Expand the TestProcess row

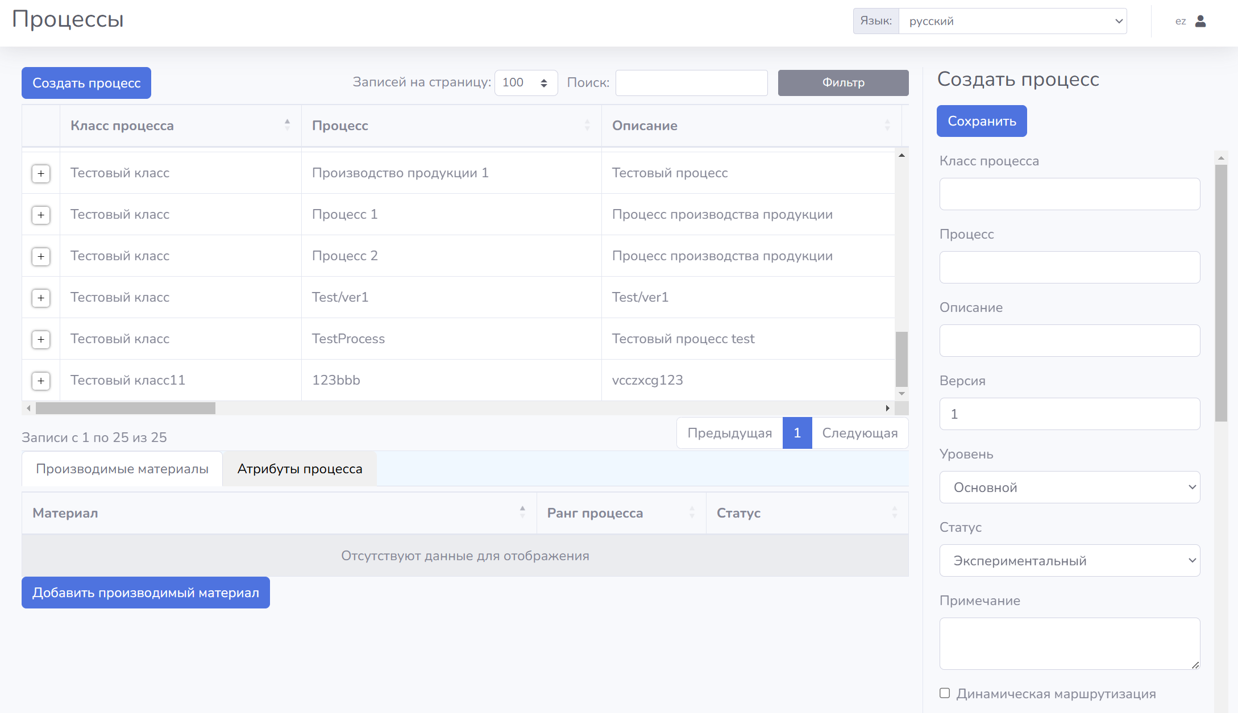point(41,339)
